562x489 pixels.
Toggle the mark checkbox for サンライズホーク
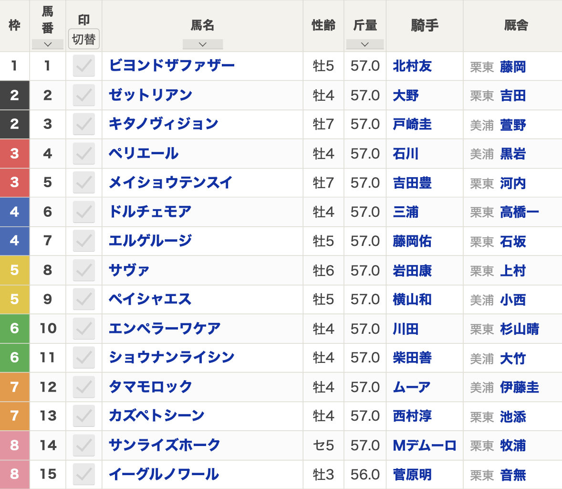84,445
